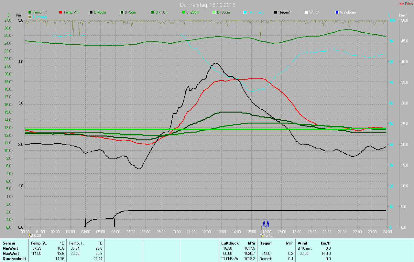Click the black Regen legend swatch
The width and height of the screenshot is (414, 262).
[x=276, y=12]
